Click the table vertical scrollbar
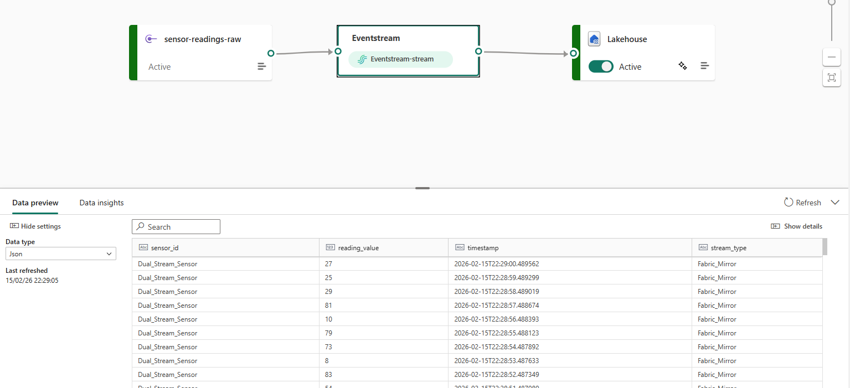This screenshot has width=850, height=388. click(825, 247)
